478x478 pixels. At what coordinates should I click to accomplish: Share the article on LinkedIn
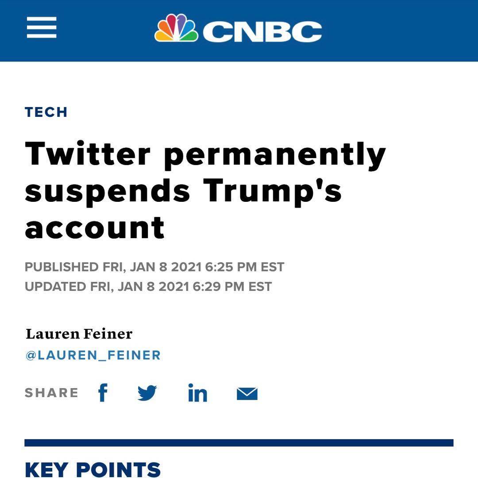(x=197, y=393)
